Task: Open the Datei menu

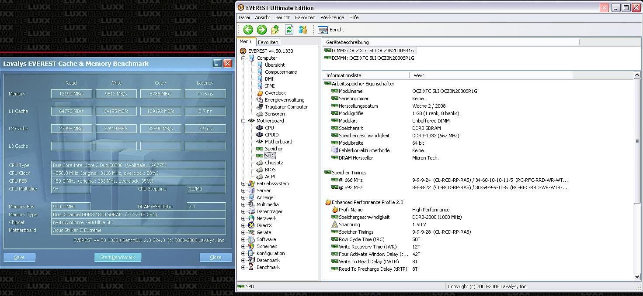Action: click(244, 17)
